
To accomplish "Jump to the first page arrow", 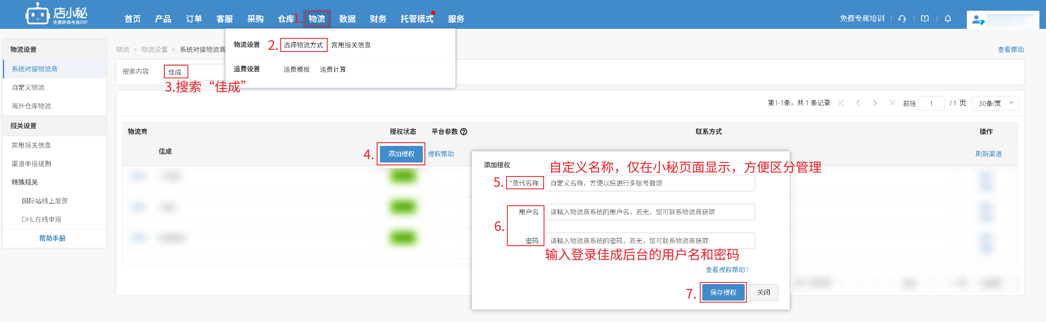I will [842, 103].
